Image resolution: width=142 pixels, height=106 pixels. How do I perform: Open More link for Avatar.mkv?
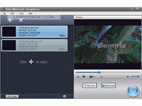coord(63,35)
